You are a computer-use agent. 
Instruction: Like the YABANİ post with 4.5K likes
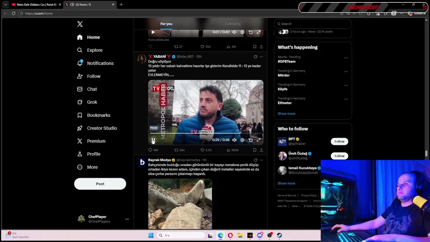tap(206, 150)
